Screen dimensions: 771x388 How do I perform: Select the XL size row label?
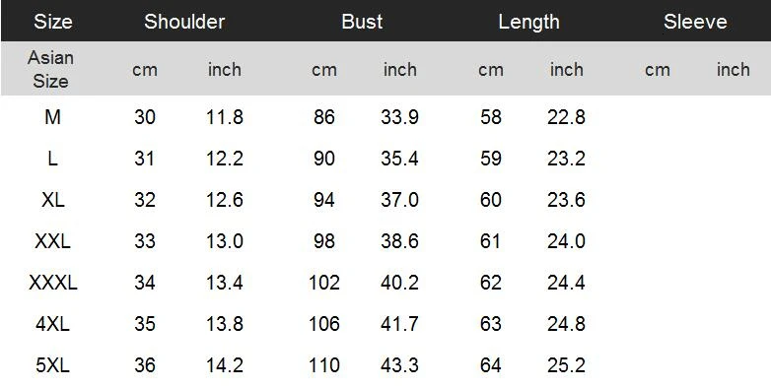(52, 200)
